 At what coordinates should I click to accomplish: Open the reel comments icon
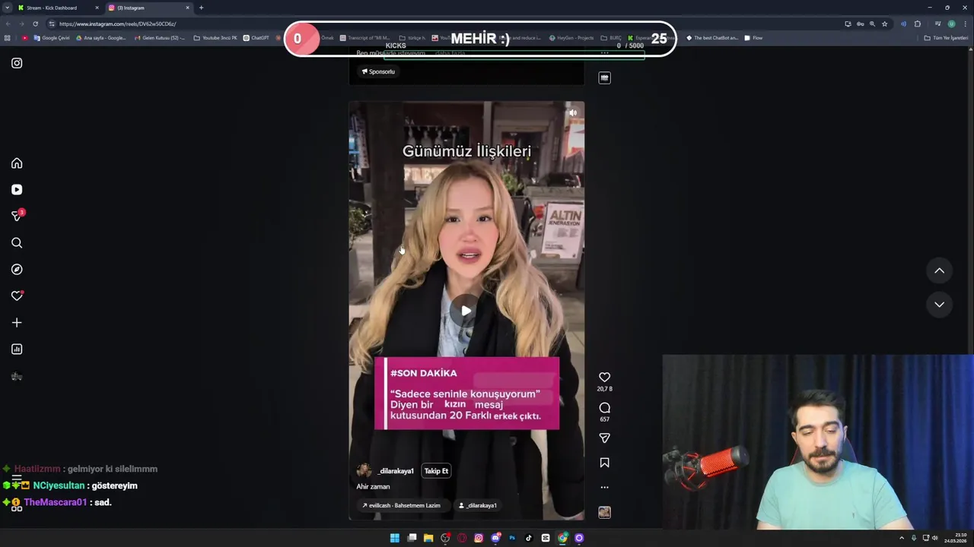click(604, 408)
